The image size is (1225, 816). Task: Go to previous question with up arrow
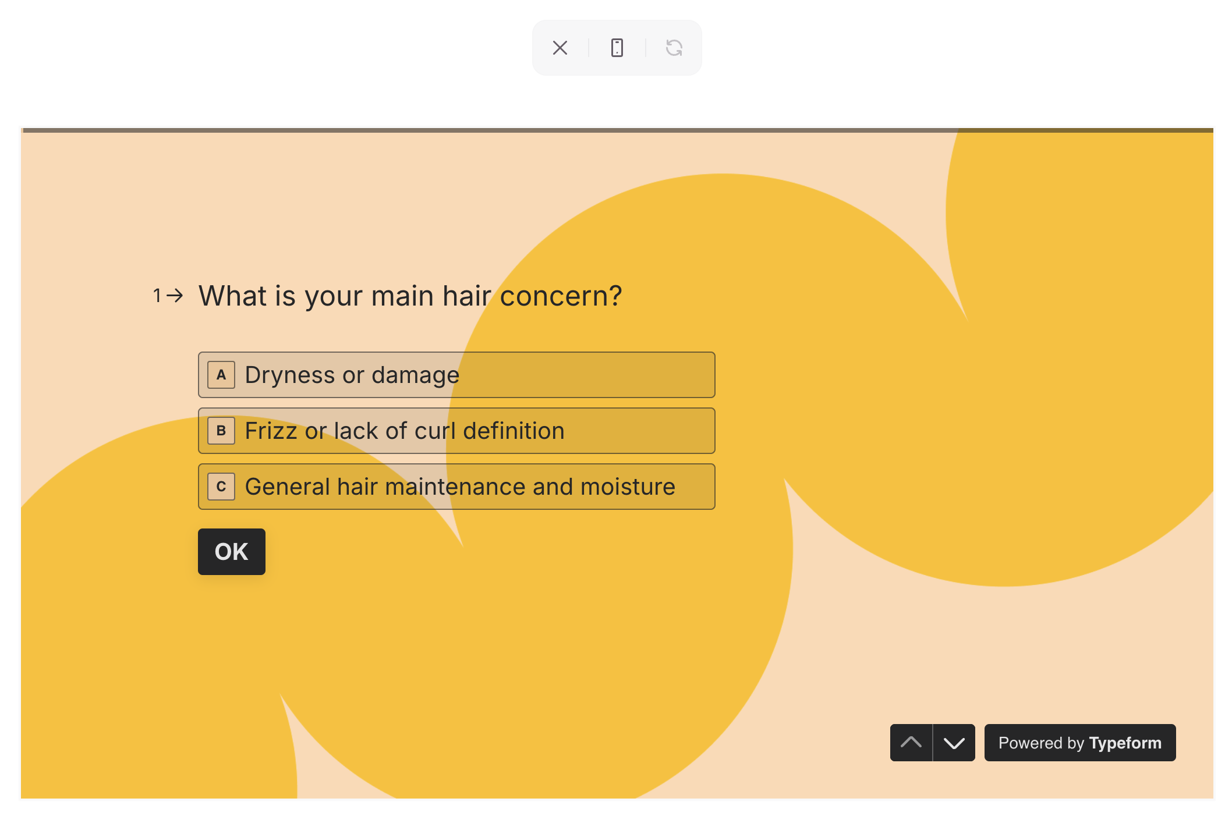(x=911, y=742)
